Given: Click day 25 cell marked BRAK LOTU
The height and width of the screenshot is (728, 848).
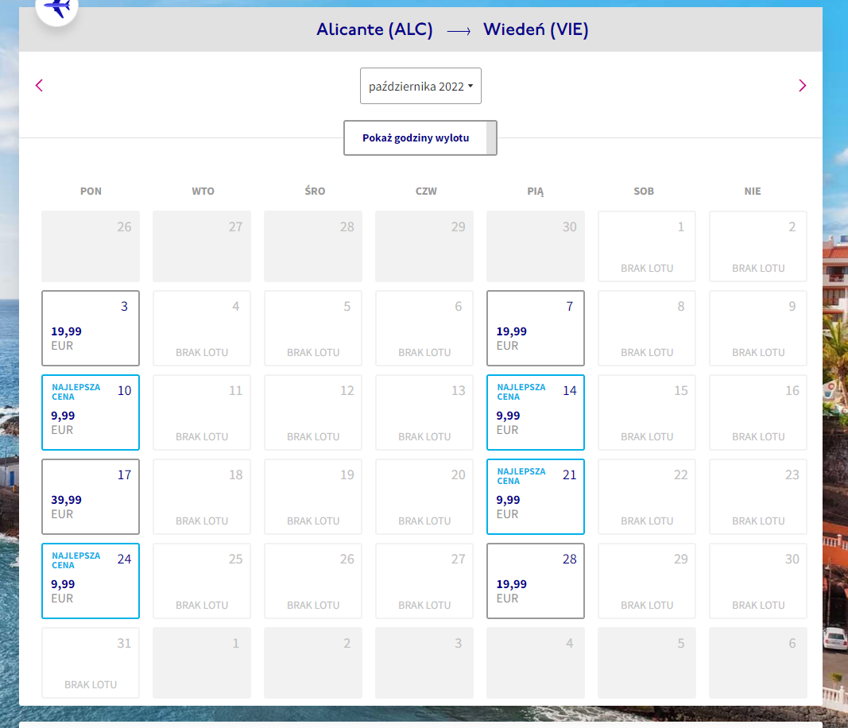Looking at the screenshot, I should (x=202, y=581).
